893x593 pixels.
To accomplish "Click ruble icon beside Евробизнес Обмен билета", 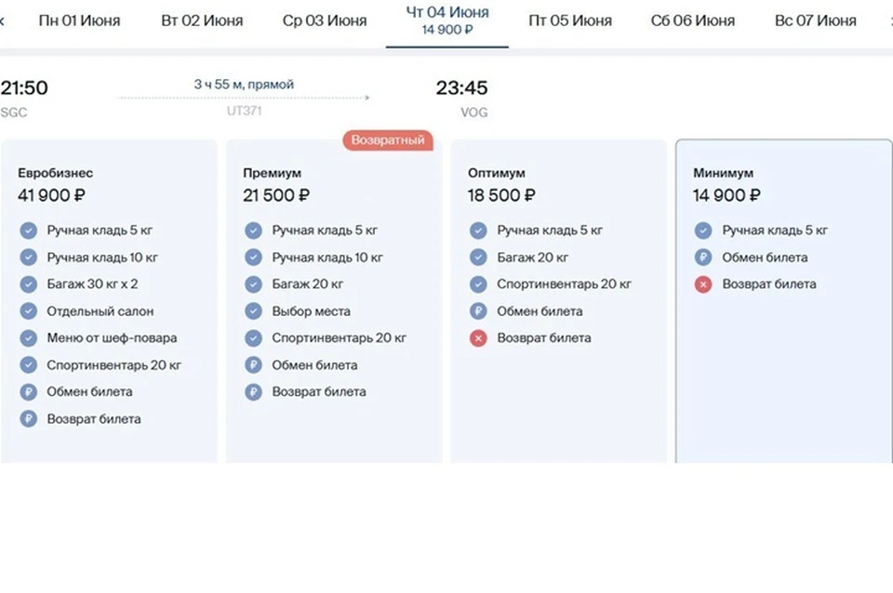I will pyautogui.click(x=29, y=392).
